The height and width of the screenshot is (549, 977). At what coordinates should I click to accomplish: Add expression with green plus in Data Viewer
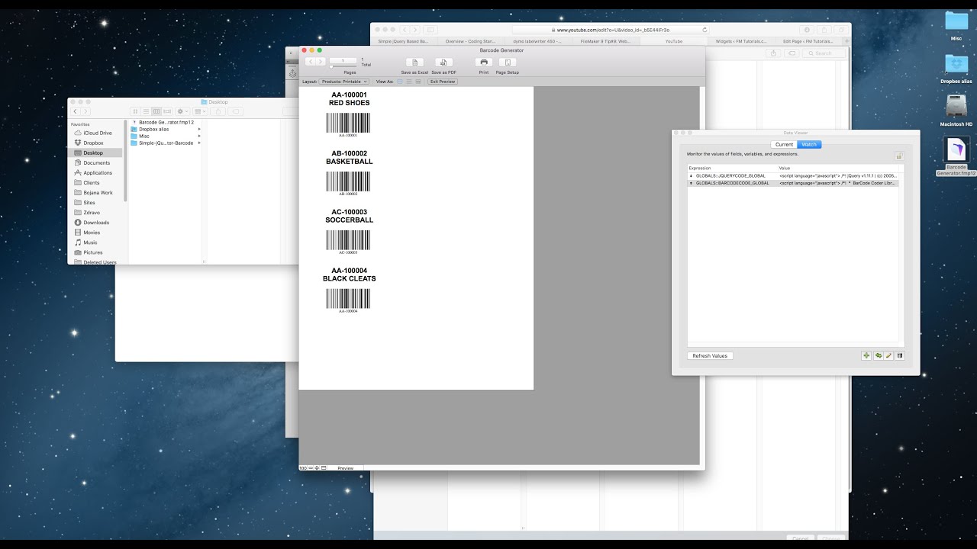866,355
